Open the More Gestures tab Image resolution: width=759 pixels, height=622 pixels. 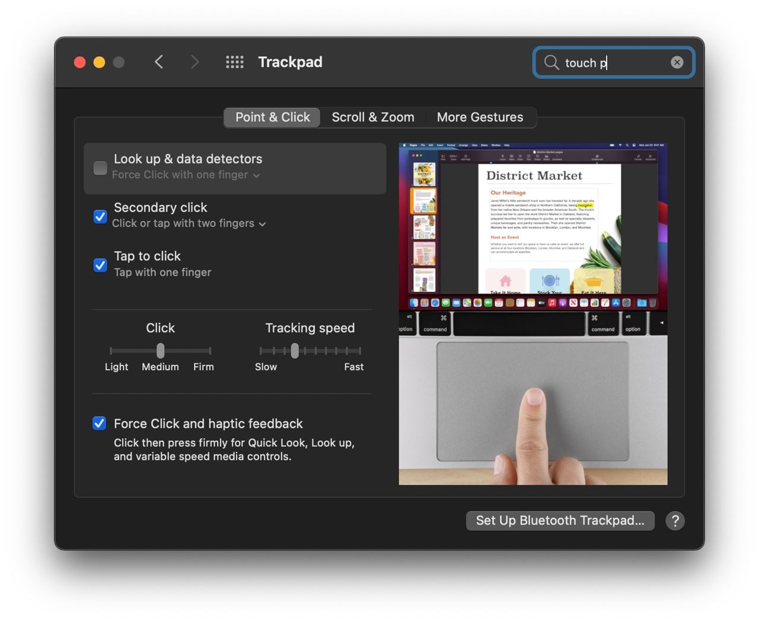pyautogui.click(x=480, y=117)
